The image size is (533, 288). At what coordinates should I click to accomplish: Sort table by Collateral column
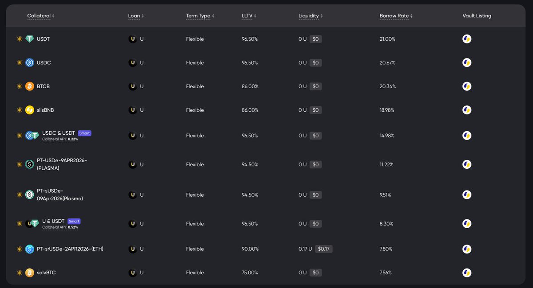[40, 16]
